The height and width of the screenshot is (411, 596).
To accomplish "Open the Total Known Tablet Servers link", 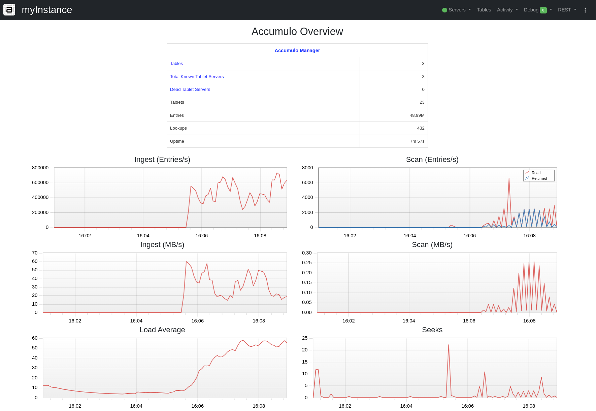I will (197, 77).
